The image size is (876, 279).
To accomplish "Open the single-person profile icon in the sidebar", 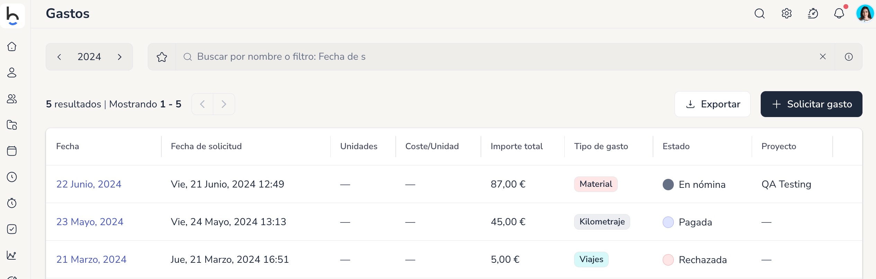I will click(x=12, y=73).
